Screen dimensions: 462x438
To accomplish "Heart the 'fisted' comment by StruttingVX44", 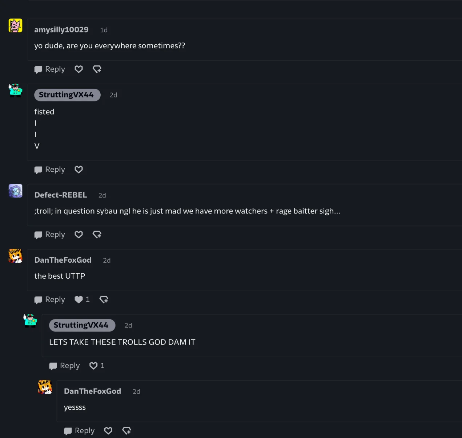I will pos(79,170).
